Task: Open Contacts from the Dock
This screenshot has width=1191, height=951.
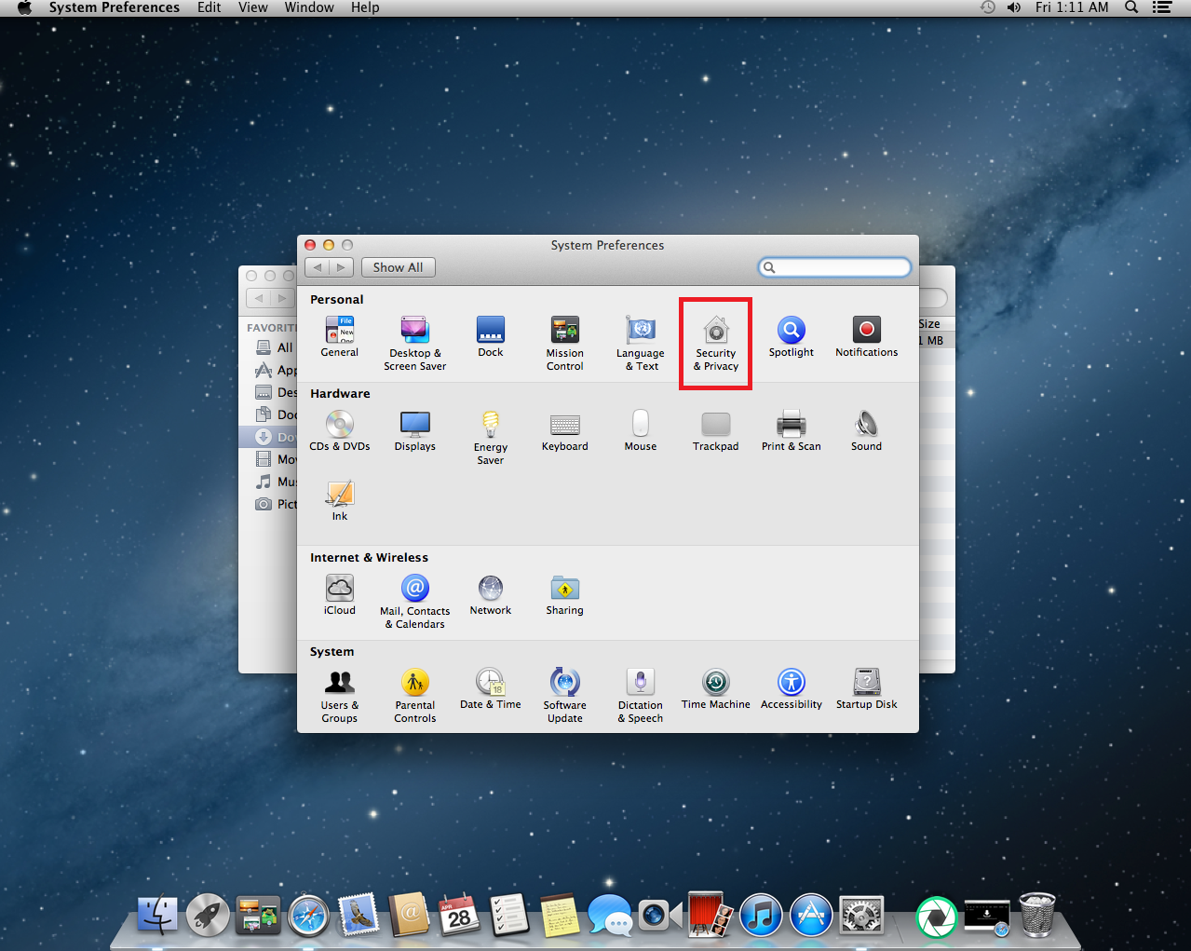Action: (x=409, y=916)
